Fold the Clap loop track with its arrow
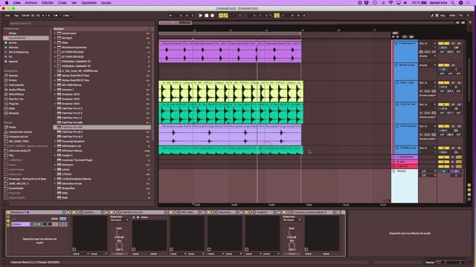476x267 pixels. click(396, 44)
